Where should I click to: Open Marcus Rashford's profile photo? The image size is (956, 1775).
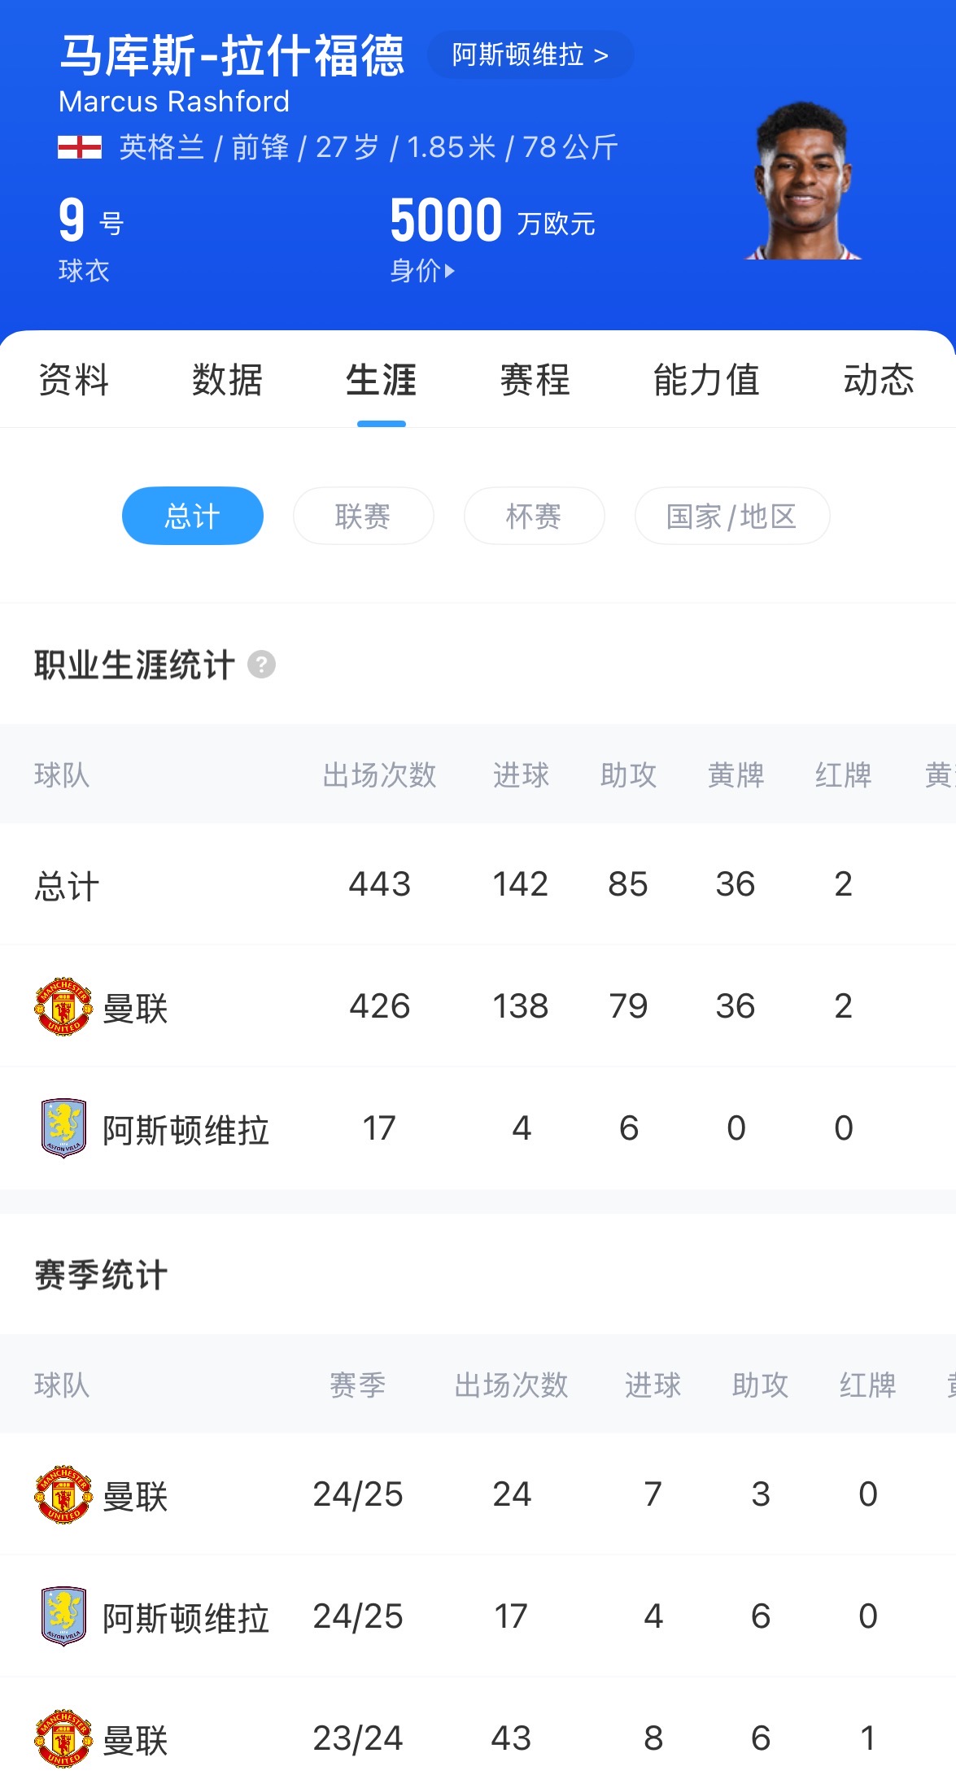tap(804, 181)
